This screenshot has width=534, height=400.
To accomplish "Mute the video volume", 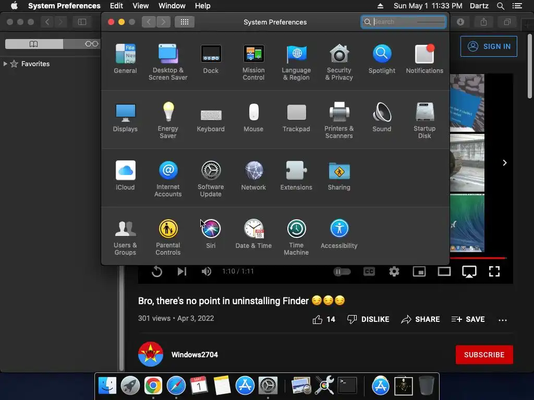I will 207,271.
